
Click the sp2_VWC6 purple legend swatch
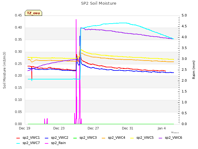[160, 138]
